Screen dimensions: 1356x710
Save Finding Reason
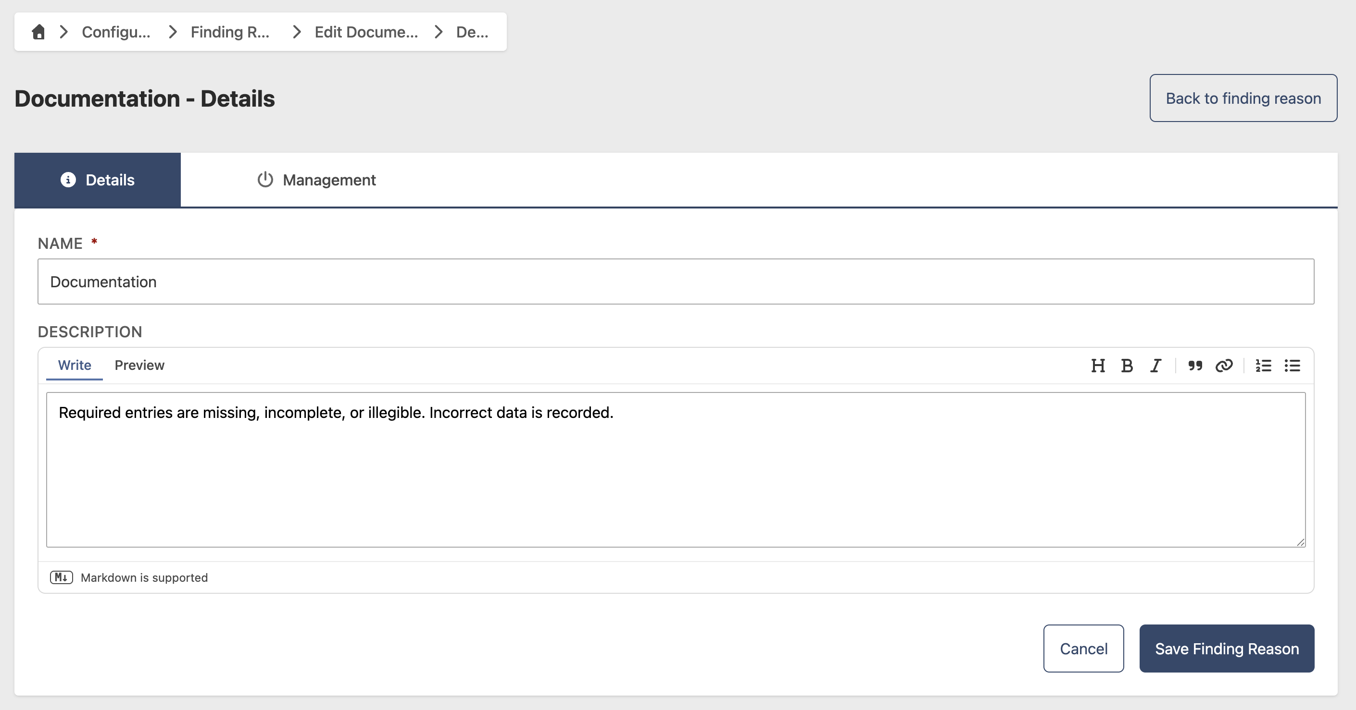click(1227, 649)
